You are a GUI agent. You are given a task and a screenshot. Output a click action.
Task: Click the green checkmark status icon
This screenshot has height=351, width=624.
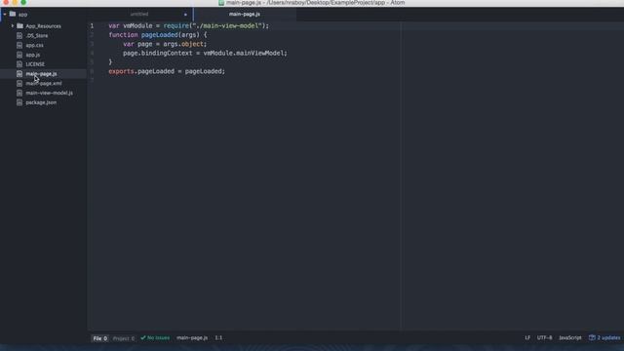(x=143, y=338)
